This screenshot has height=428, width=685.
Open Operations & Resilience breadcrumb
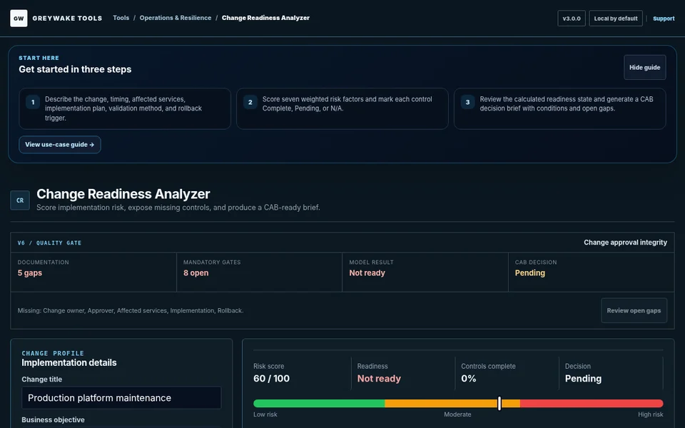click(176, 18)
